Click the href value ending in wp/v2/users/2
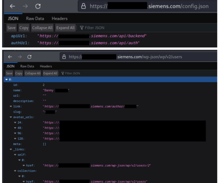 97,166
